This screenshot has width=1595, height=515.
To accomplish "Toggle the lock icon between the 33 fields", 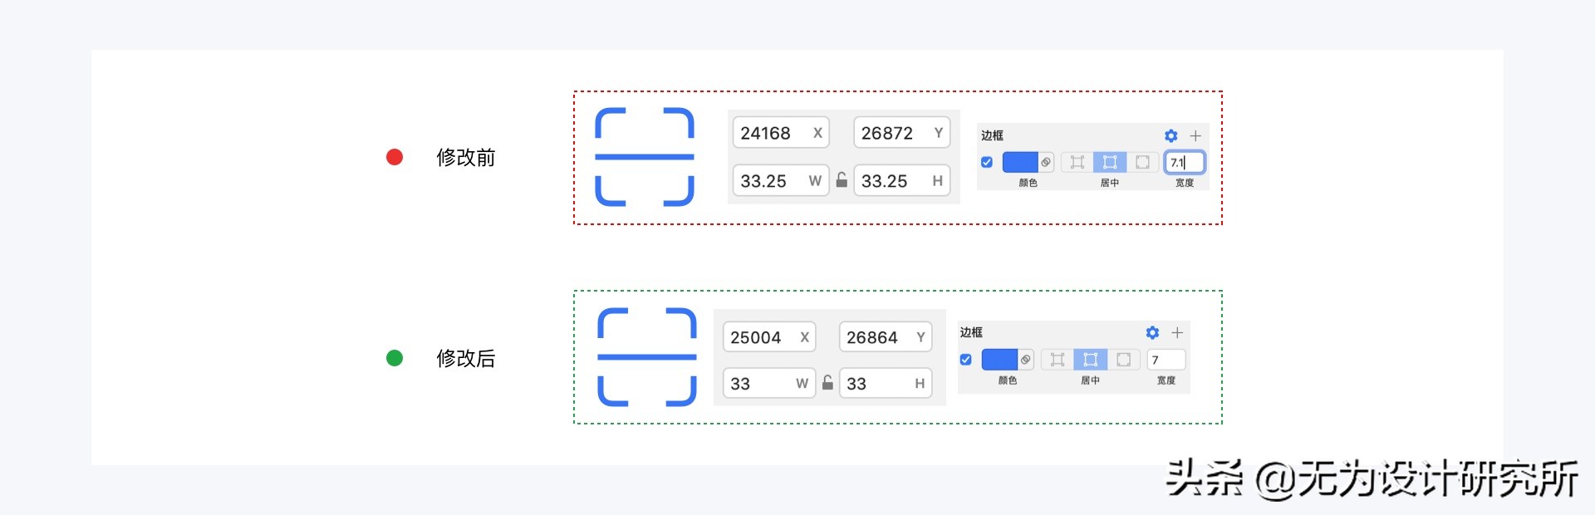I will (827, 383).
